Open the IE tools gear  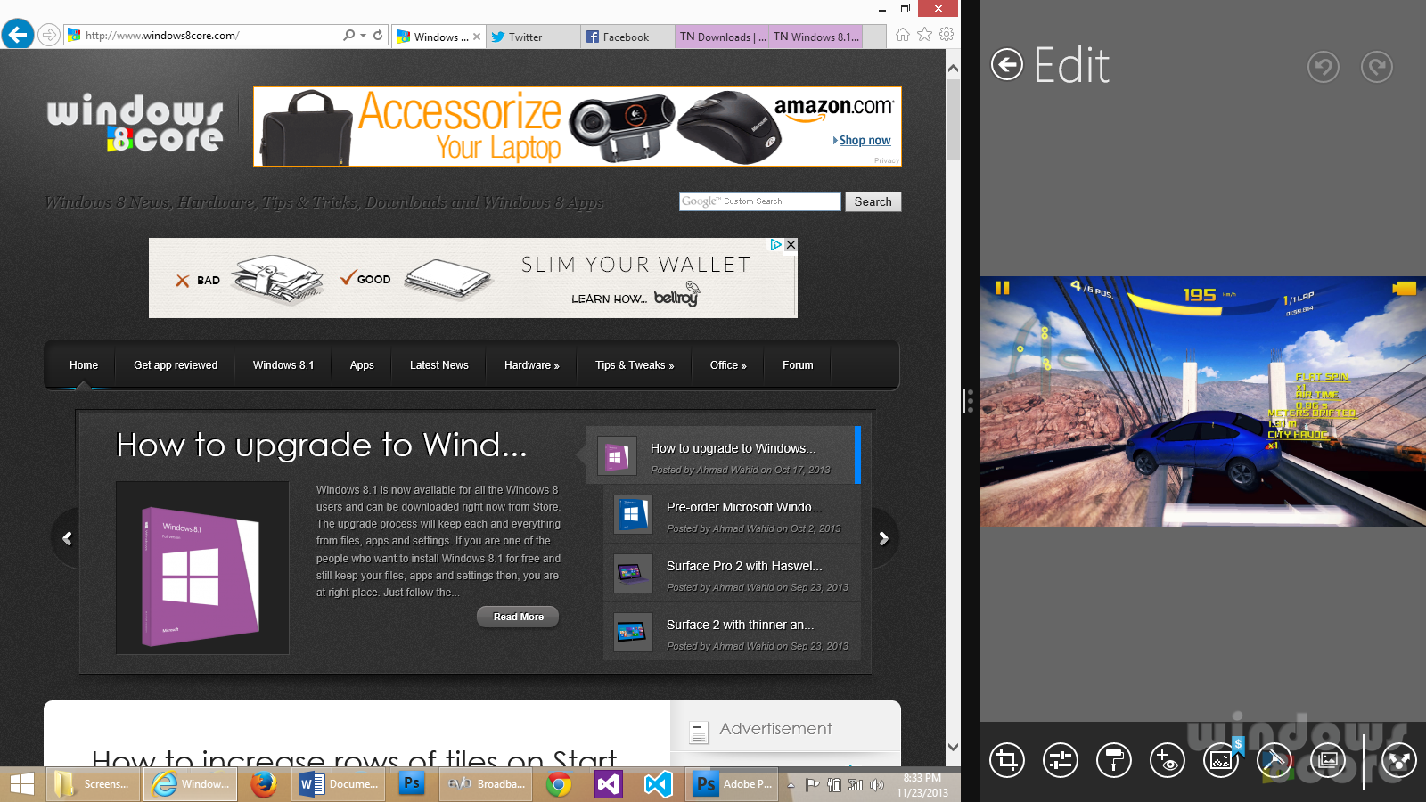point(947,35)
